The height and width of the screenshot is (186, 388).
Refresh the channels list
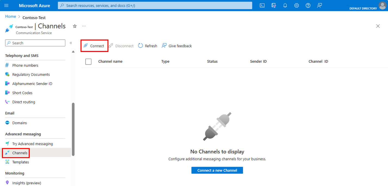click(148, 46)
